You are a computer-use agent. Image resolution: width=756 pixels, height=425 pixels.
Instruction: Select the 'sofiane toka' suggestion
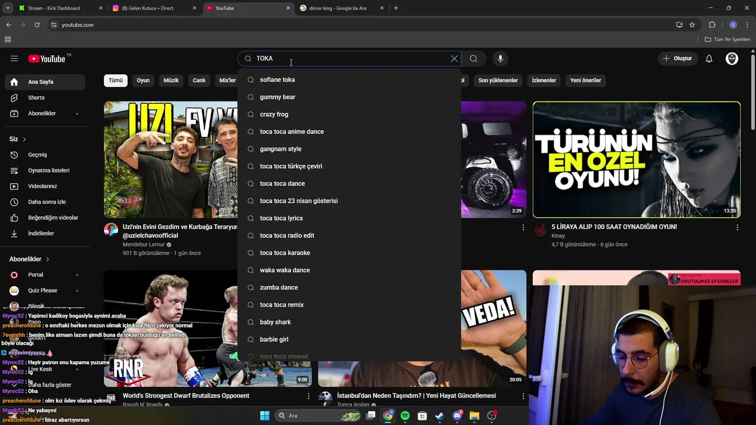[349, 80]
